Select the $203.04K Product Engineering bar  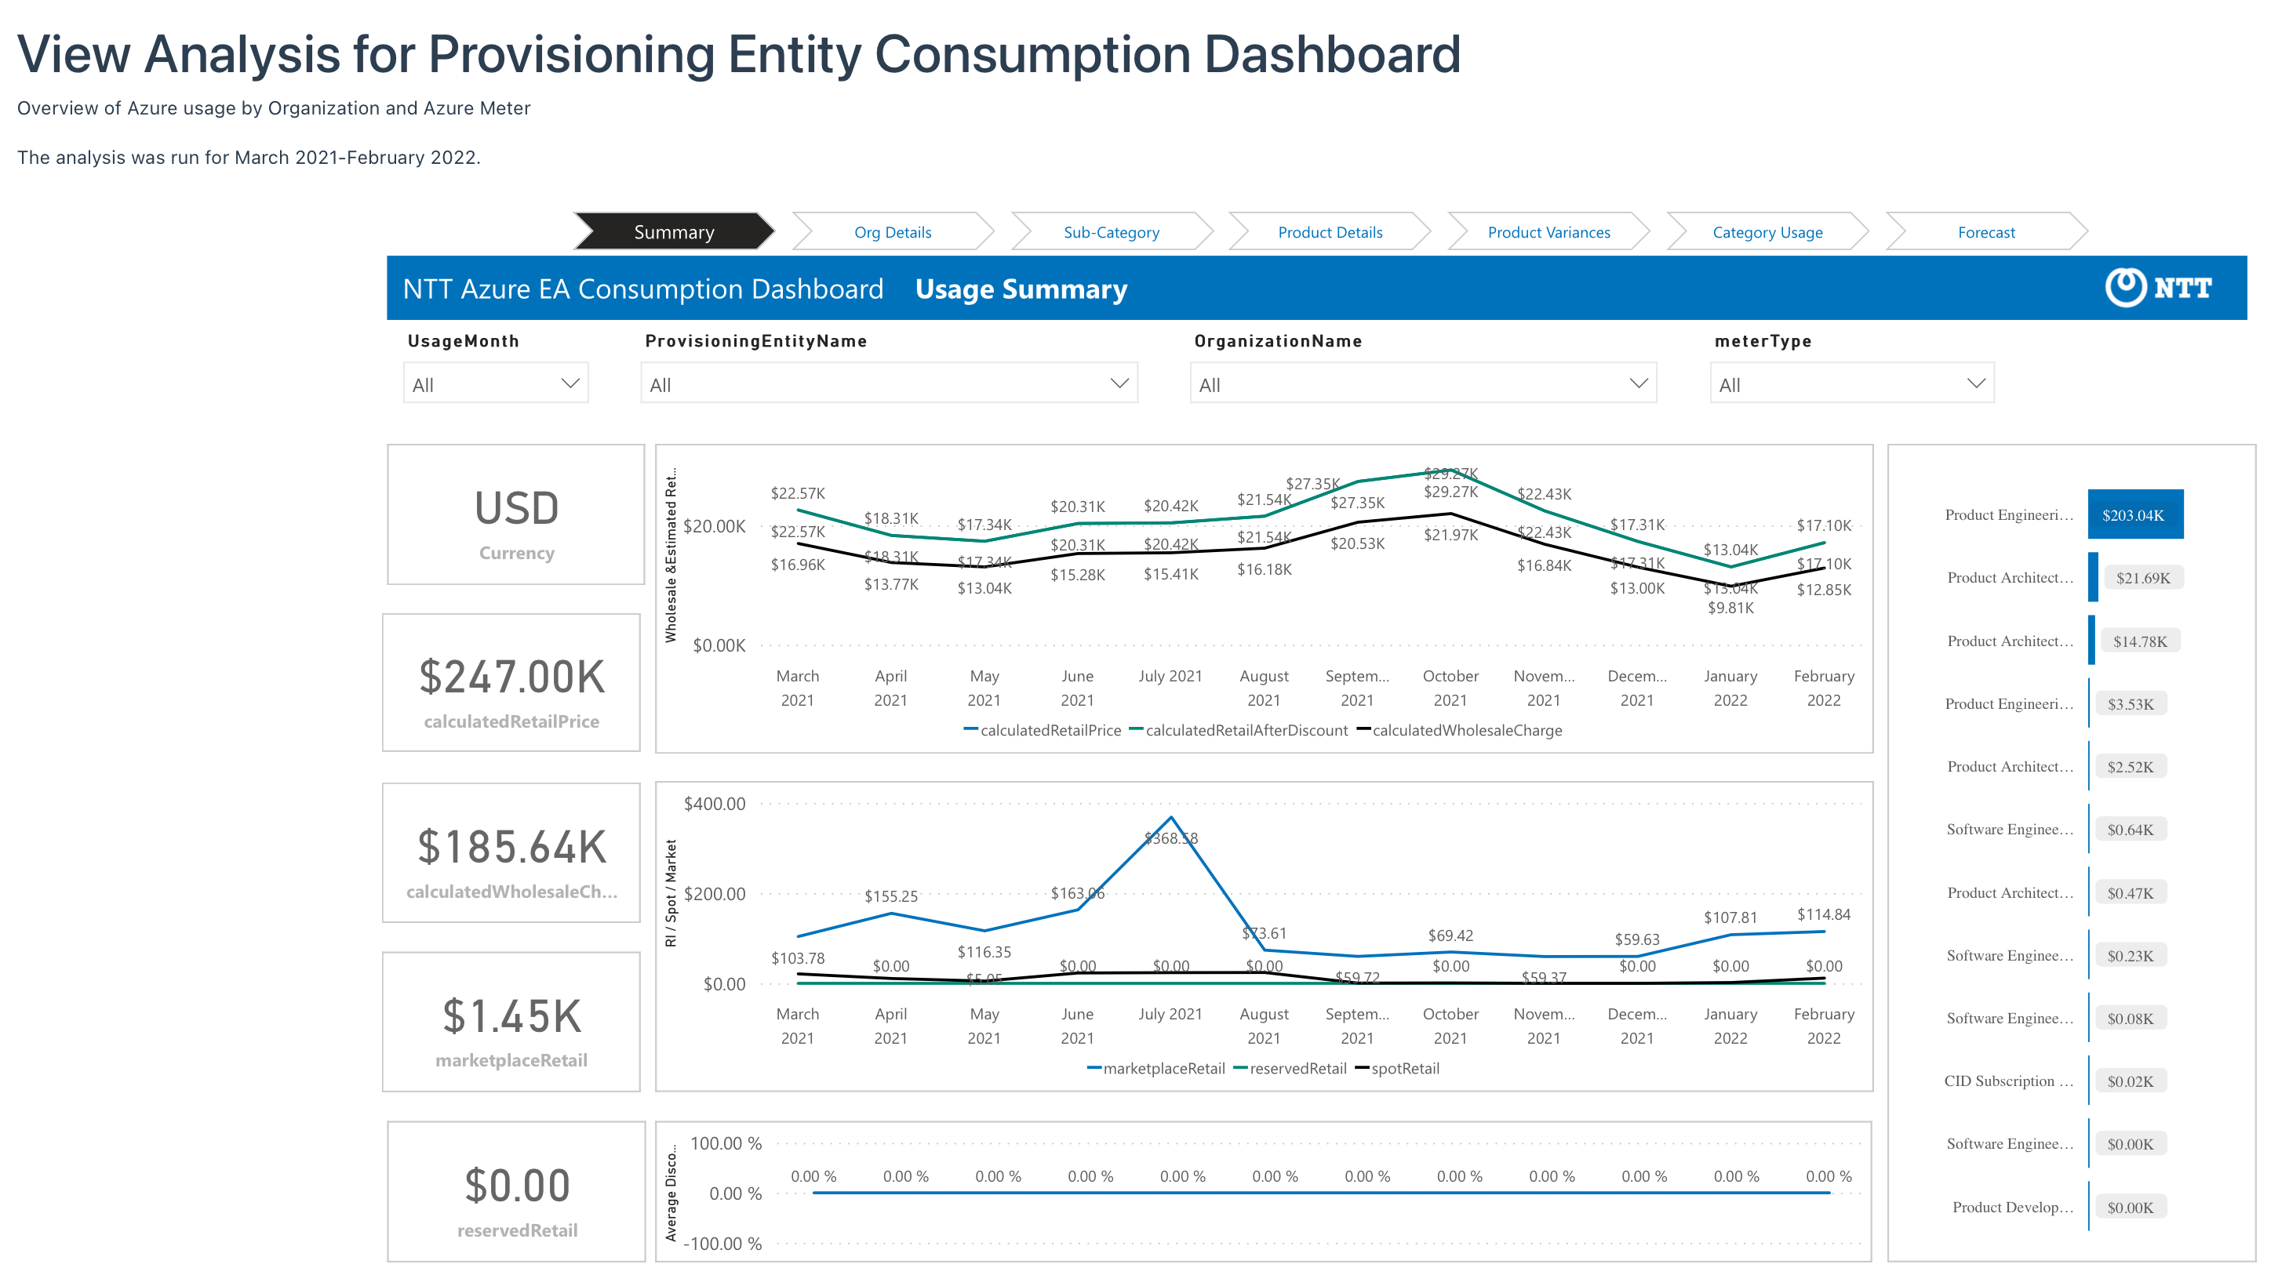[x=2135, y=514]
